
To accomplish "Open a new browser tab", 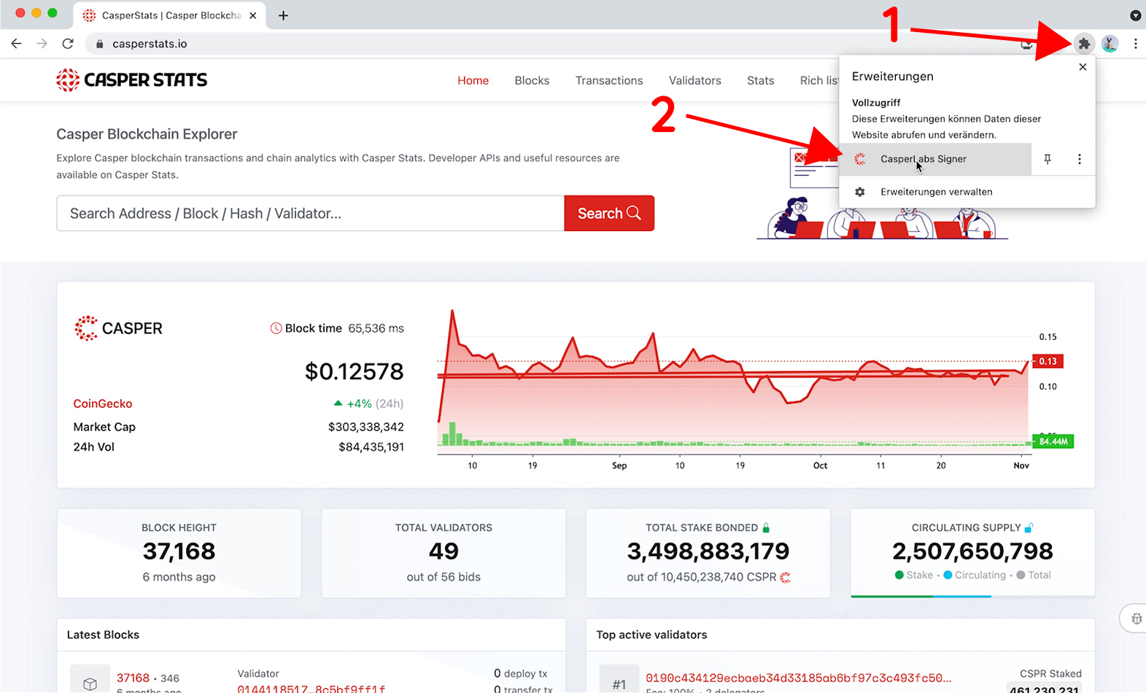I will (284, 15).
